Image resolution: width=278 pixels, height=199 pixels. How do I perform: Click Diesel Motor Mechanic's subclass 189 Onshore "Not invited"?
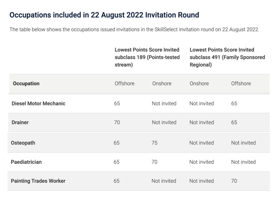pos(164,103)
